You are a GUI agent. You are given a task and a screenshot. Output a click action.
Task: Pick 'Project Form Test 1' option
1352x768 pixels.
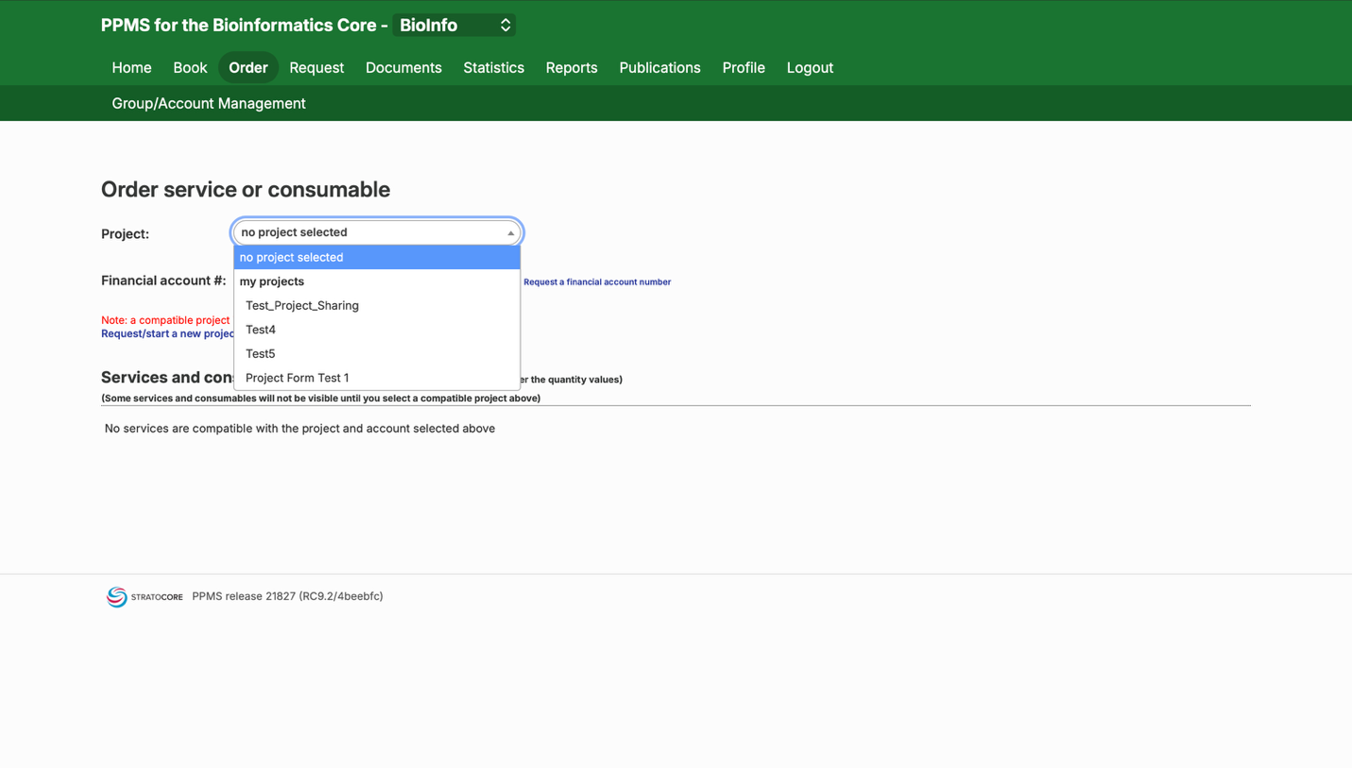coord(377,378)
